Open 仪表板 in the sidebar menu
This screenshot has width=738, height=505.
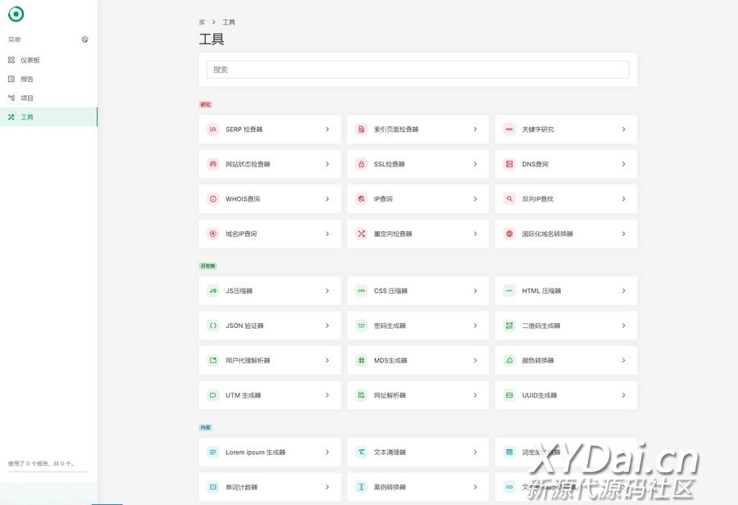point(30,60)
